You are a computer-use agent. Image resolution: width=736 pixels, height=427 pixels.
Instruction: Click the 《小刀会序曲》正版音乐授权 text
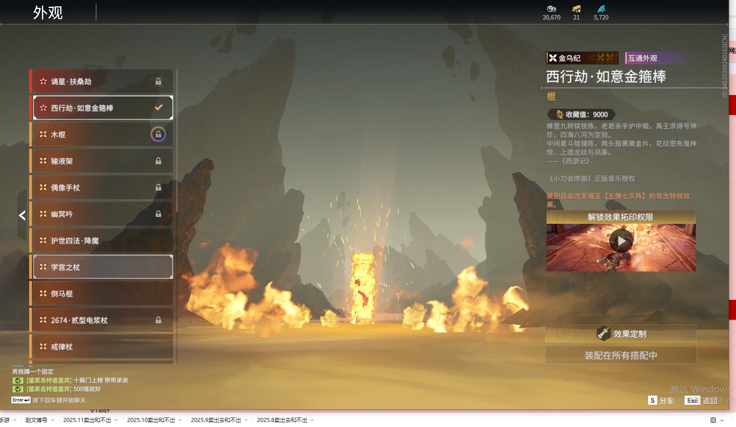(591, 179)
